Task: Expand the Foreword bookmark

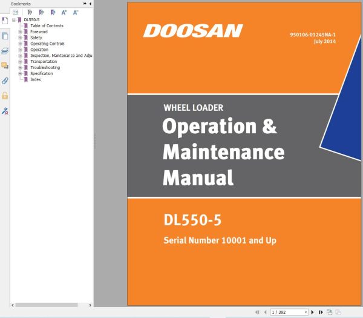Action: tap(20, 31)
